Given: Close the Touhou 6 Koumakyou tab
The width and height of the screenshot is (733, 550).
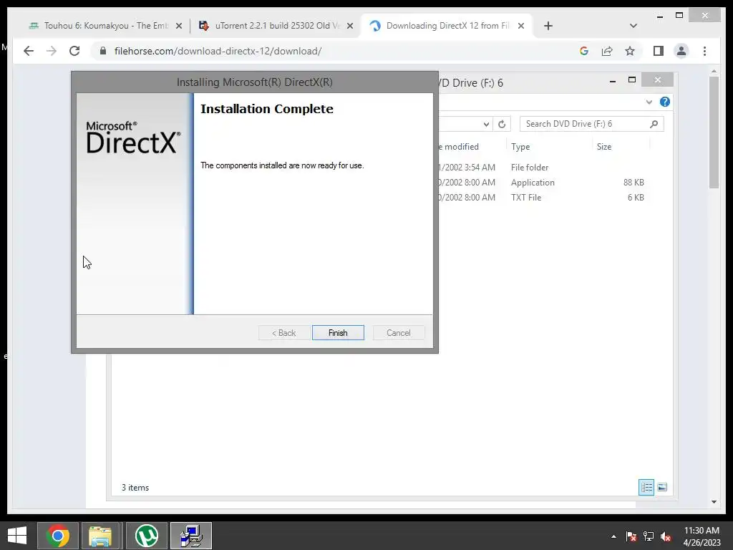Looking at the screenshot, I should 178,26.
